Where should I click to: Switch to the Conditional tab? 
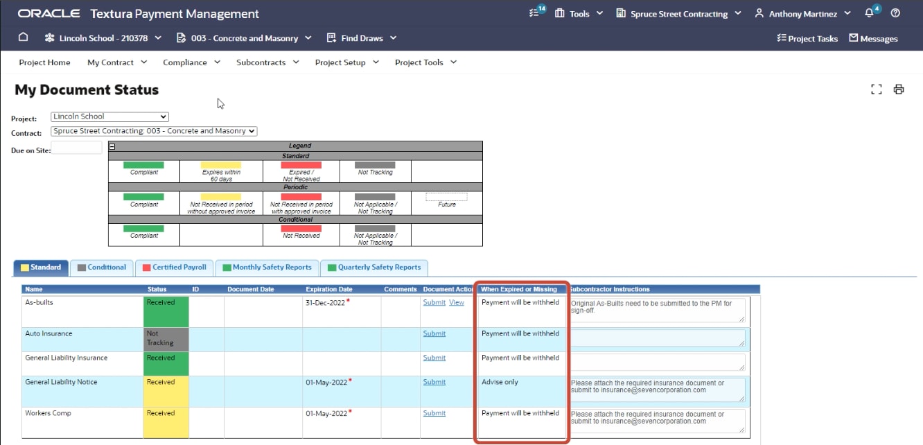102,268
